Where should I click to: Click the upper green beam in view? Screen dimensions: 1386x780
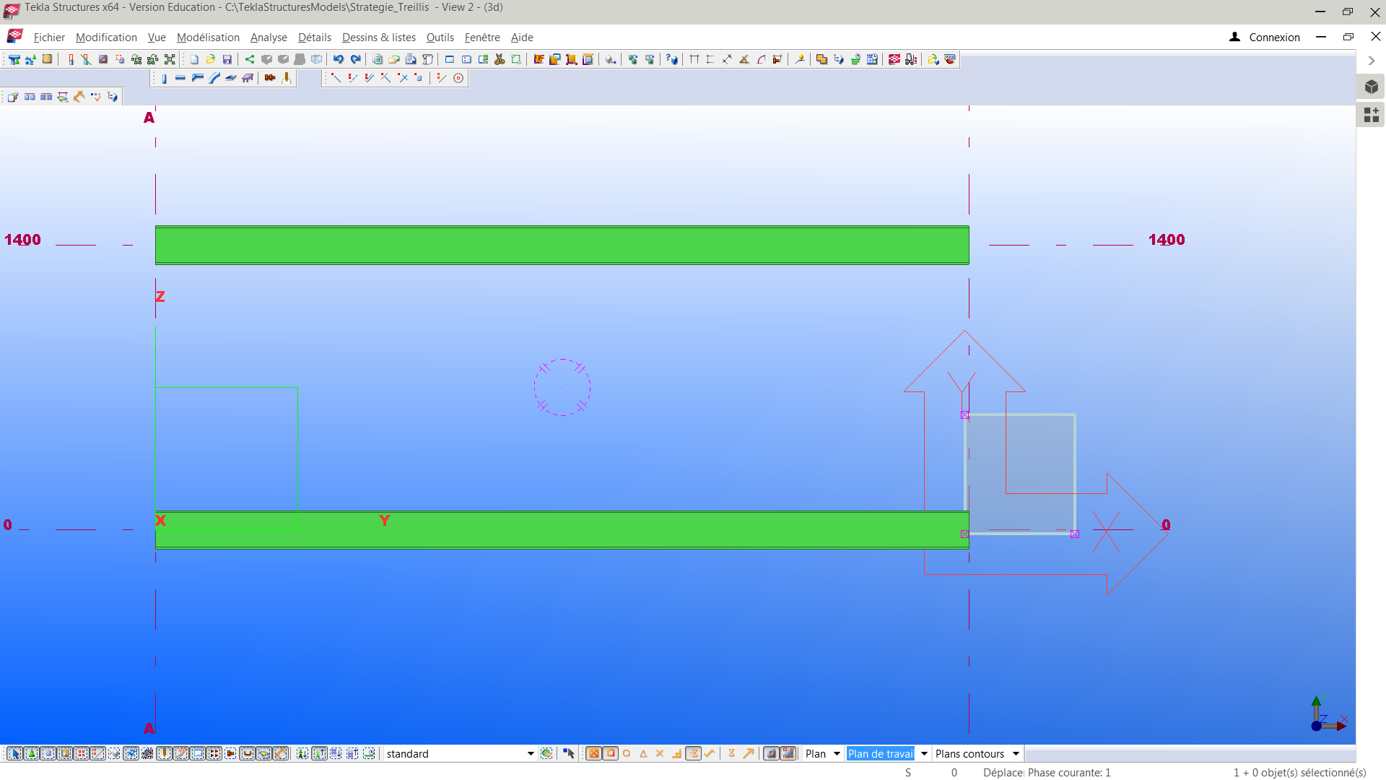pyautogui.click(x=562, y=246)
